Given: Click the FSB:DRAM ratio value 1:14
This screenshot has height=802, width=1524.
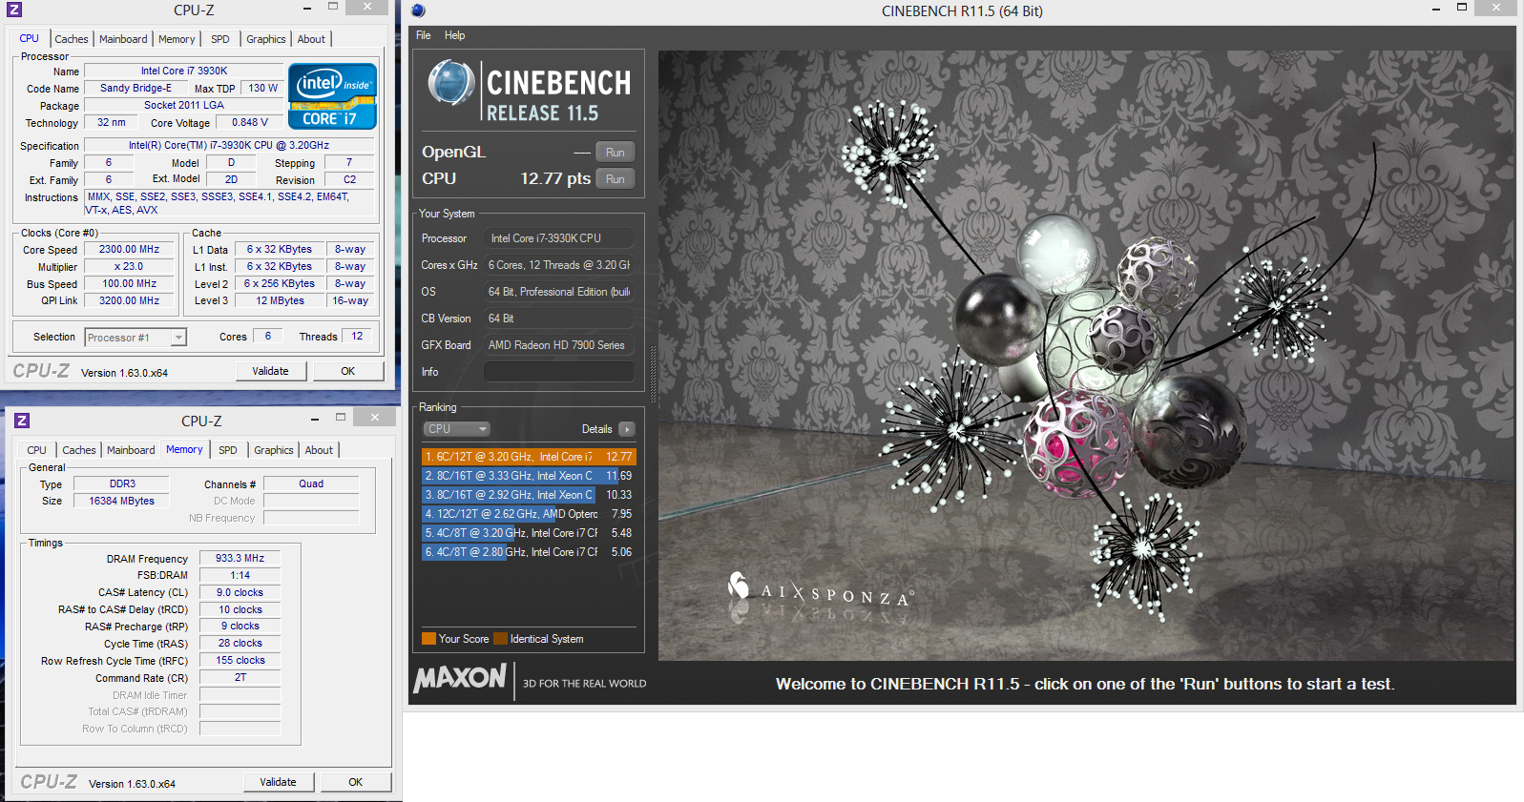Looking at the screenshot, I should (x=240, y=576).
